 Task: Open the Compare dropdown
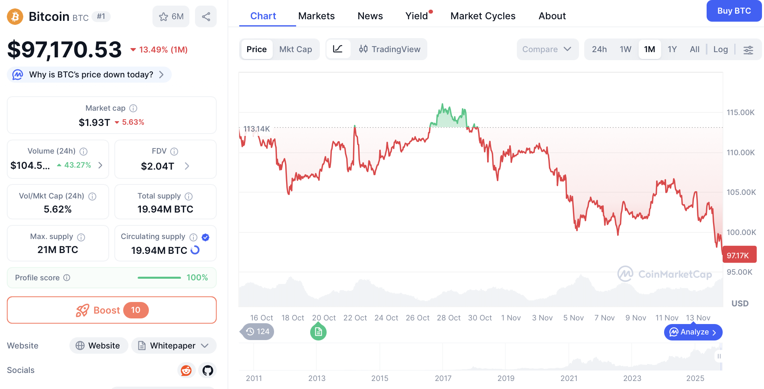(x=547, y=49)
